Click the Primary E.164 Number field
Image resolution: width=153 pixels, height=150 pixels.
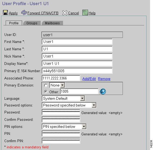77,71
